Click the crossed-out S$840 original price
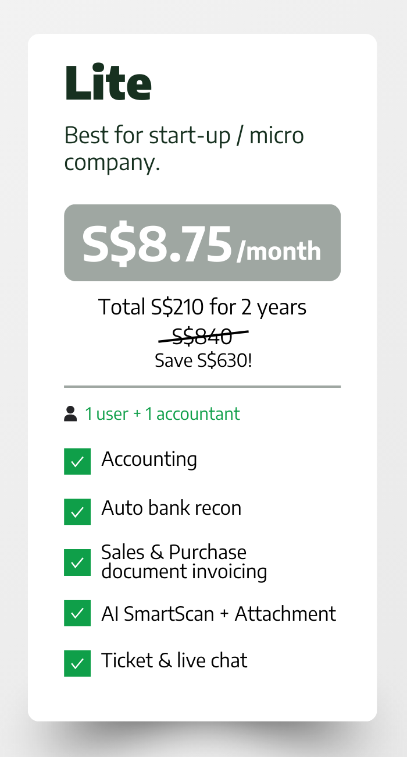407x757 pixels. 202,336
